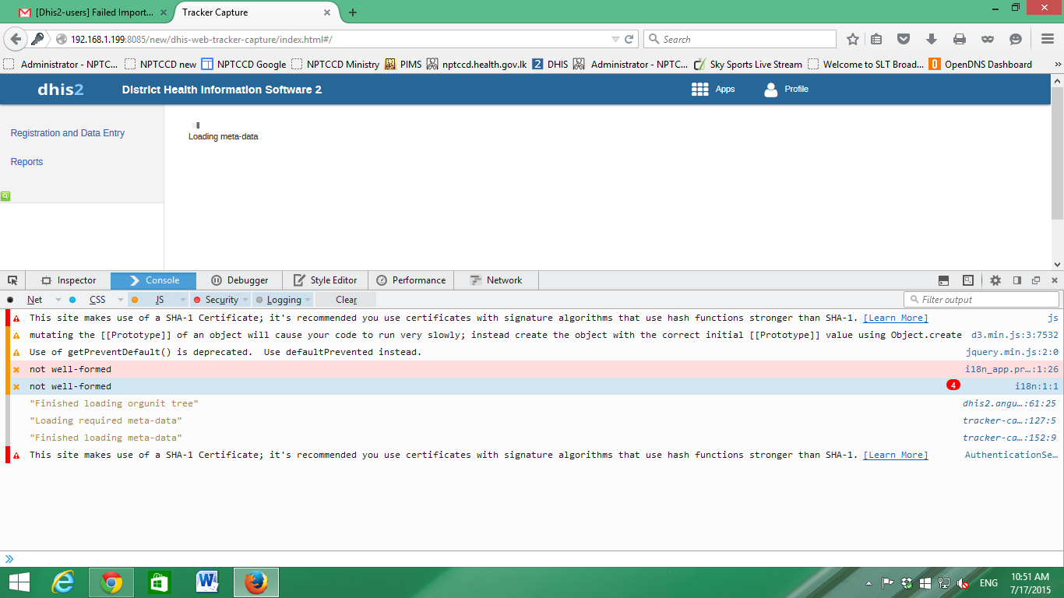
Task: Open devtools settings gear
Action: click(x=995, y=280)
